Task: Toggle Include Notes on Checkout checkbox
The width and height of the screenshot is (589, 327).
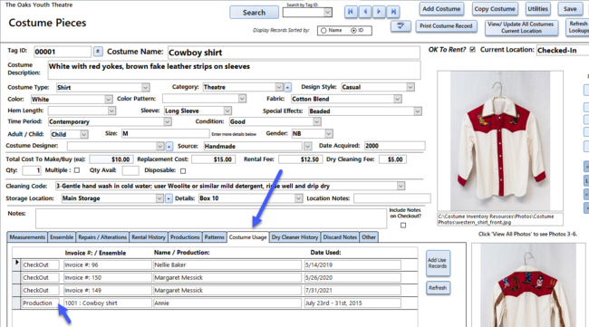Action: click(403, 226)
